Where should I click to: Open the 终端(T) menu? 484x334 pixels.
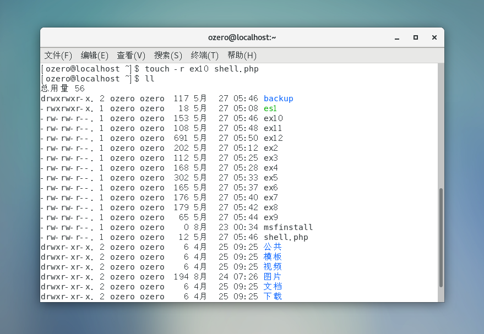pyautogui.click(x=205, y=56)
